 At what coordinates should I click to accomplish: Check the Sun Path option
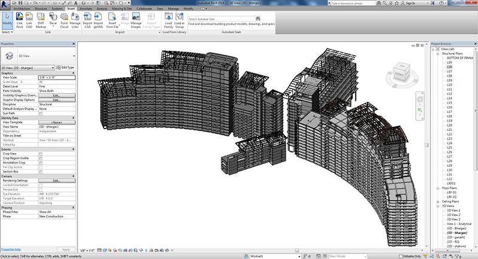tap(41, 112)
